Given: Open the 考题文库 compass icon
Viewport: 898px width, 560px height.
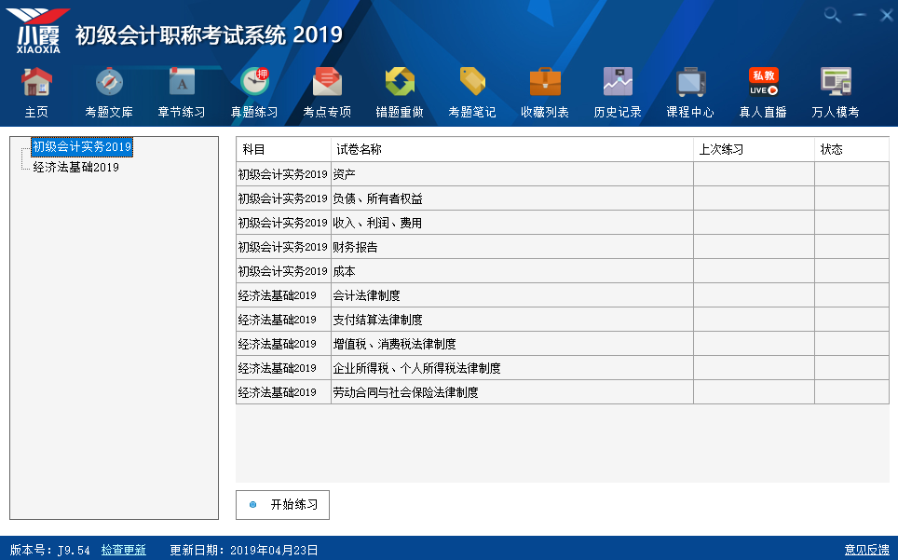Looking at the screenshot, I should (x=109, y=82).
